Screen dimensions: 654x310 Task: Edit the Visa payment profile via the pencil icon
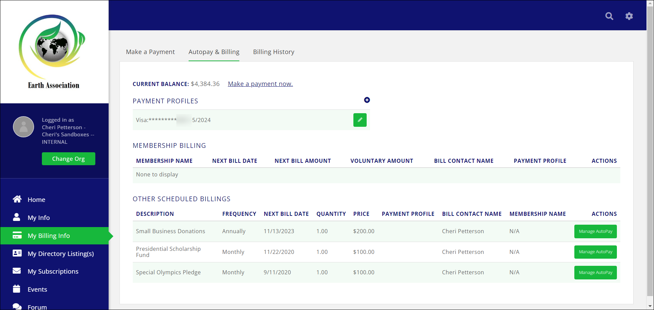point(360,120)
